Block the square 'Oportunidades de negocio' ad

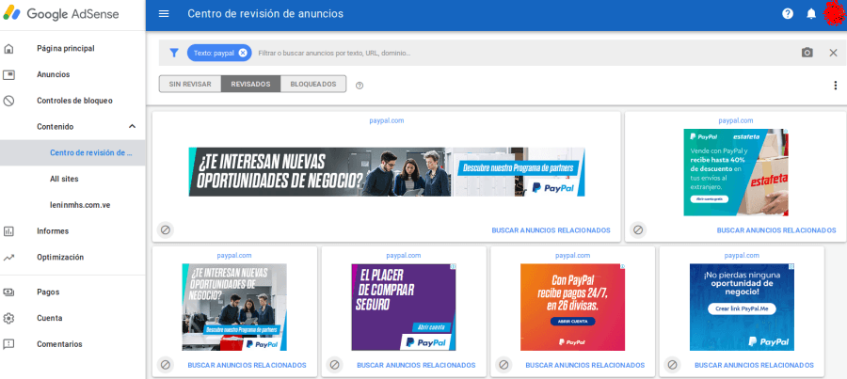pyautogui.click(x=166, y=365)
